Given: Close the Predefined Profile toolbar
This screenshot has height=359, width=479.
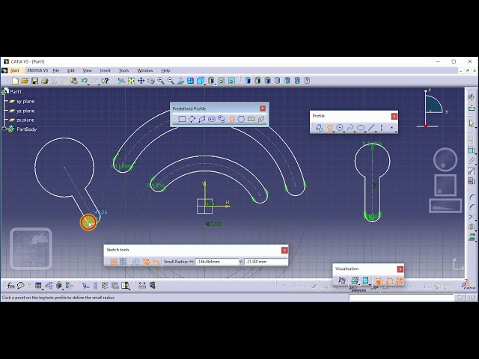Looking at the screenshot, I should 263,108.
